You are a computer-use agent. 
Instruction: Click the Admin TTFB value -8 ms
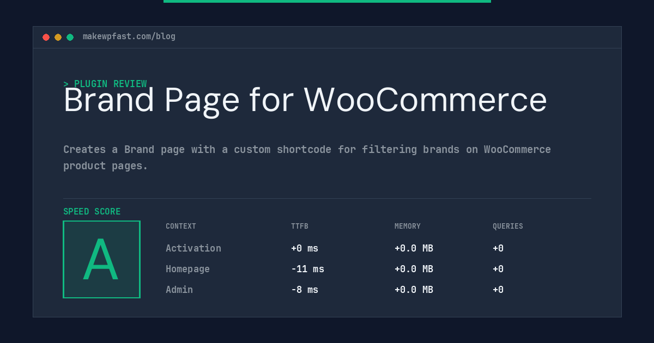(305, 290)
